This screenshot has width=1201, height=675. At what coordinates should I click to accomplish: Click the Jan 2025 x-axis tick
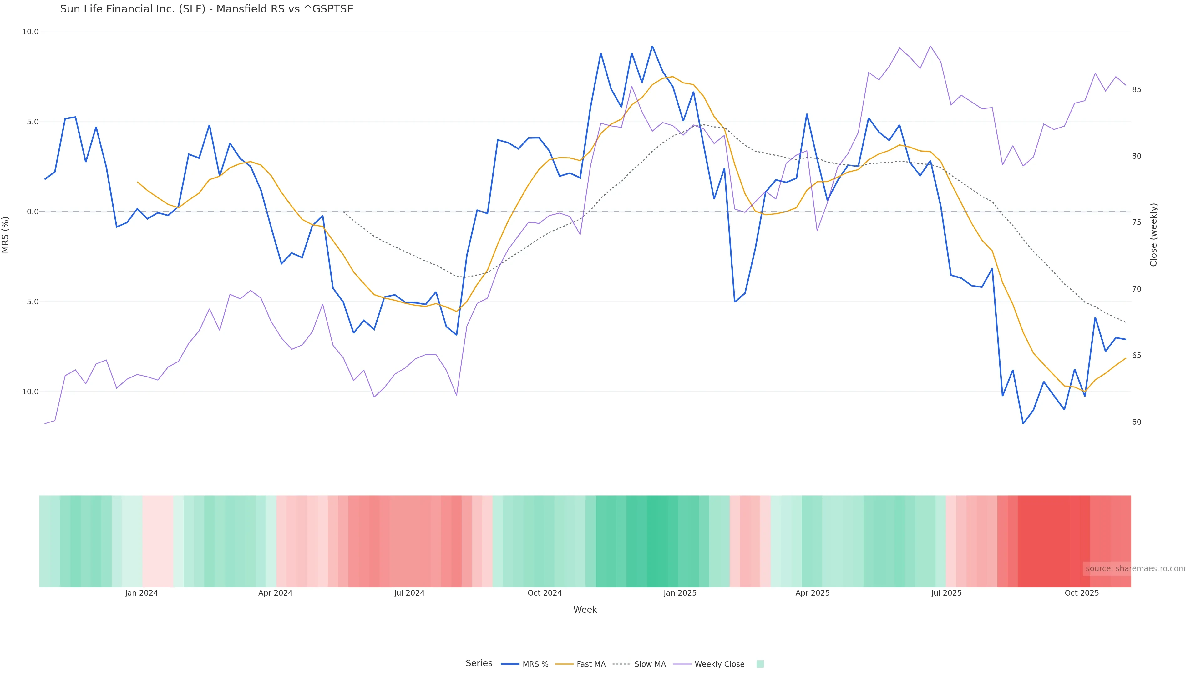pyautogui.click(x=680, y=593)
